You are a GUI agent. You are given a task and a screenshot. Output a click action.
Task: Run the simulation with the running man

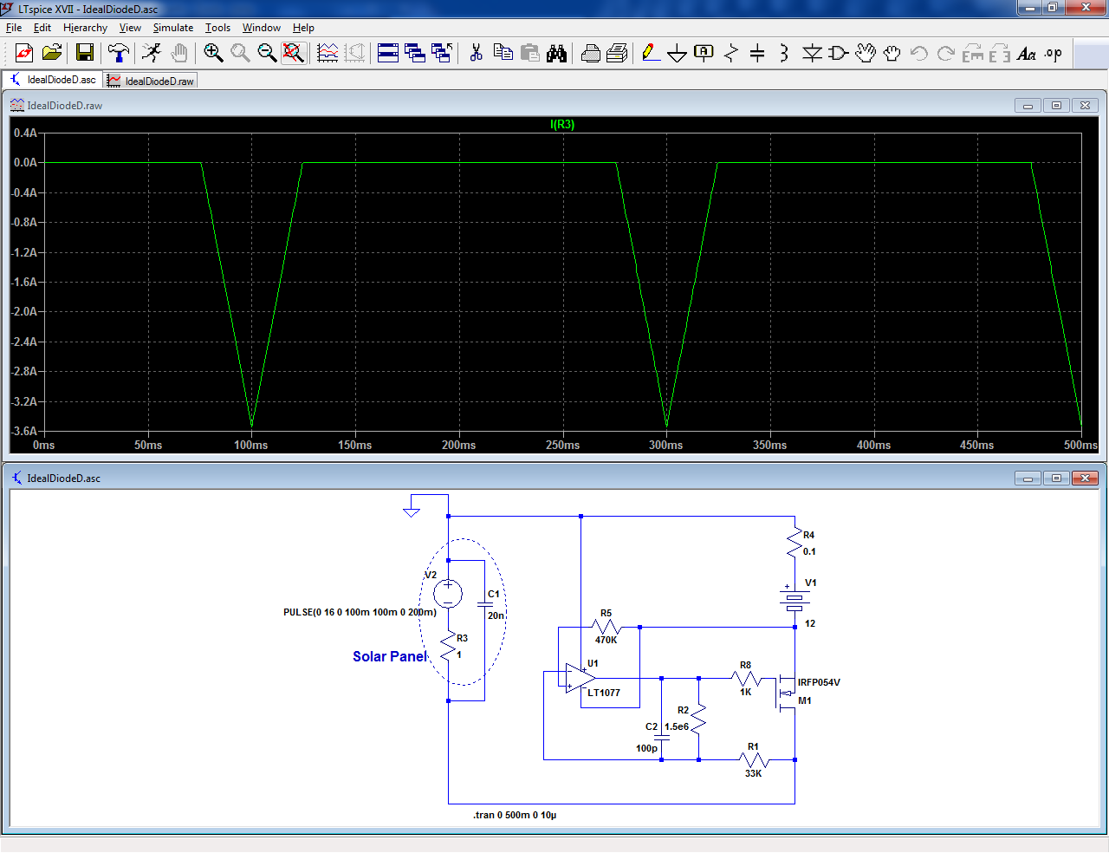[152, 54]
